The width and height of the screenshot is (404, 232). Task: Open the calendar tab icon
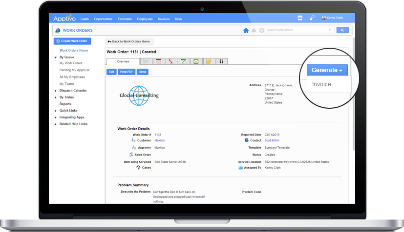pyautogui.click(x=158, y=61)
